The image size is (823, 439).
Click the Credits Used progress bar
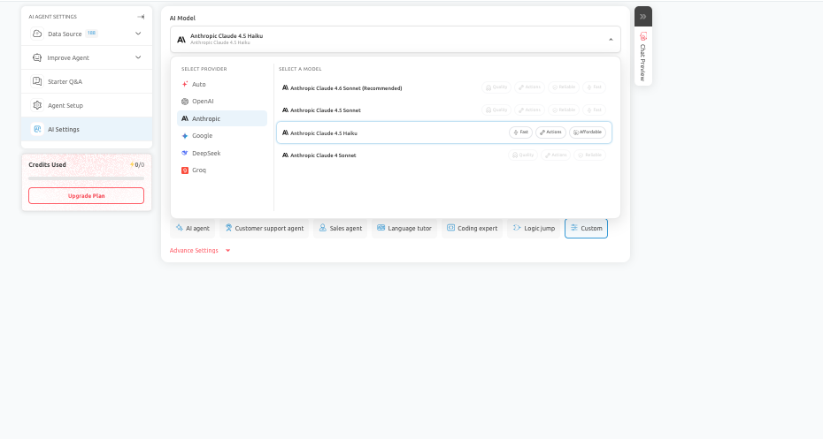86,178
